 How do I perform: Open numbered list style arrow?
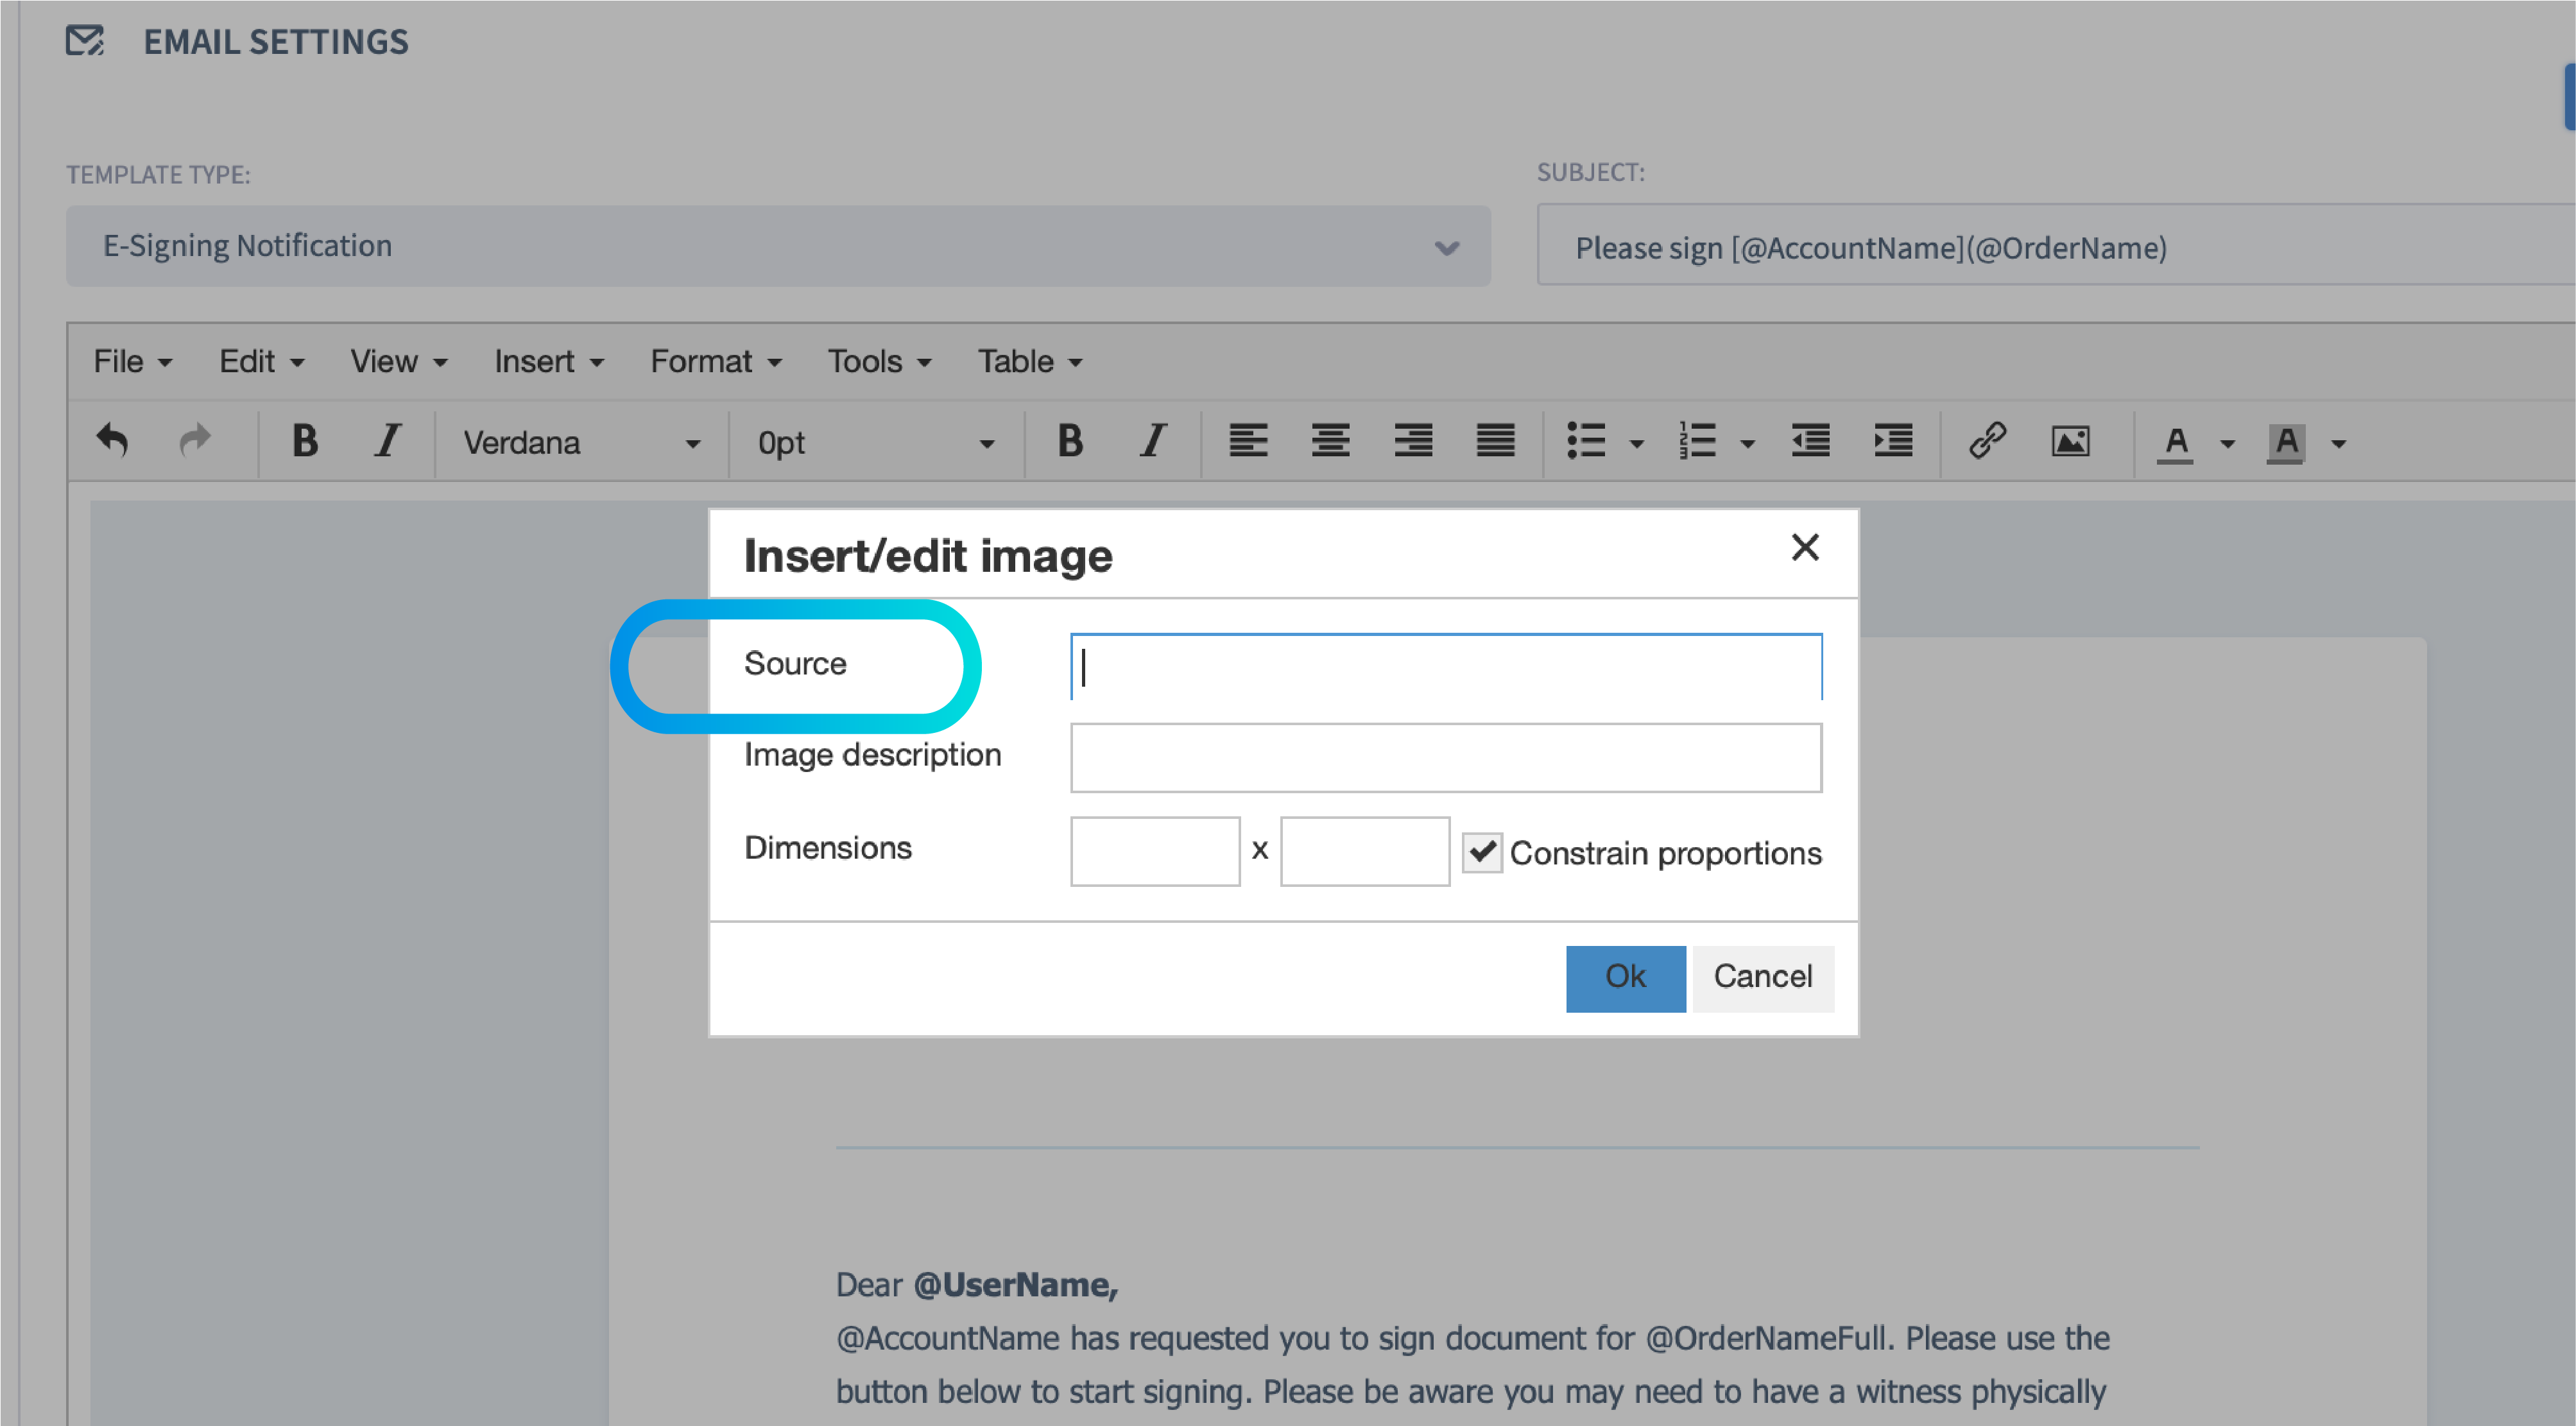click(x=1747, y=443)
